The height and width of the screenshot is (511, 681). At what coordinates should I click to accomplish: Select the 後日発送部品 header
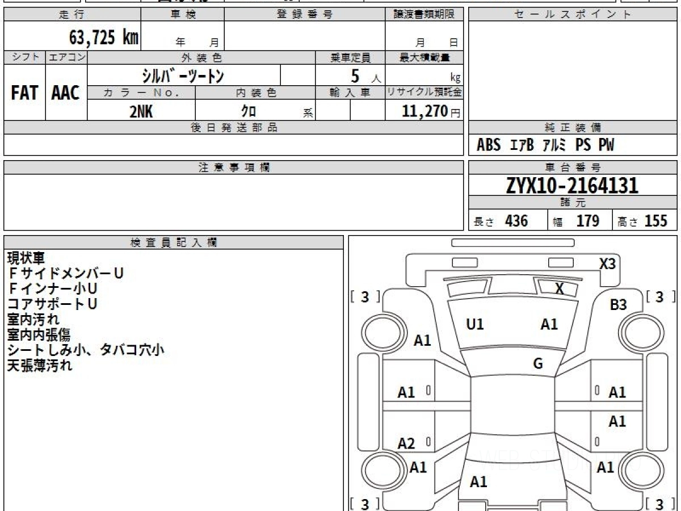(233, 128)
